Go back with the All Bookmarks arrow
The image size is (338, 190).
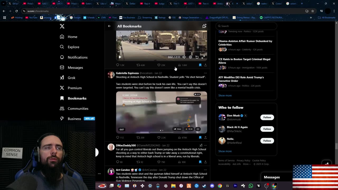(109, 26)
